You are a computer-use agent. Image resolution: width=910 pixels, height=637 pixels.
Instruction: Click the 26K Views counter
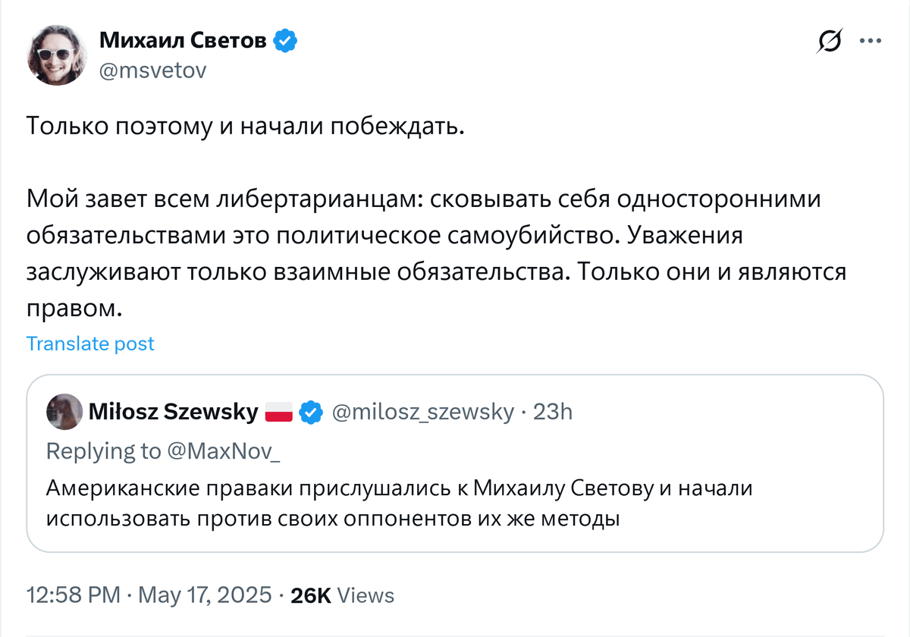[x=342, y=595]
